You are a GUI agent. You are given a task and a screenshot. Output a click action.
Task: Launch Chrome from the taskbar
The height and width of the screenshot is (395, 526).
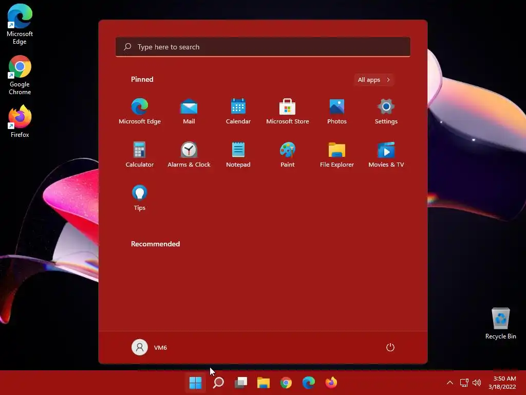coord(286,383)
